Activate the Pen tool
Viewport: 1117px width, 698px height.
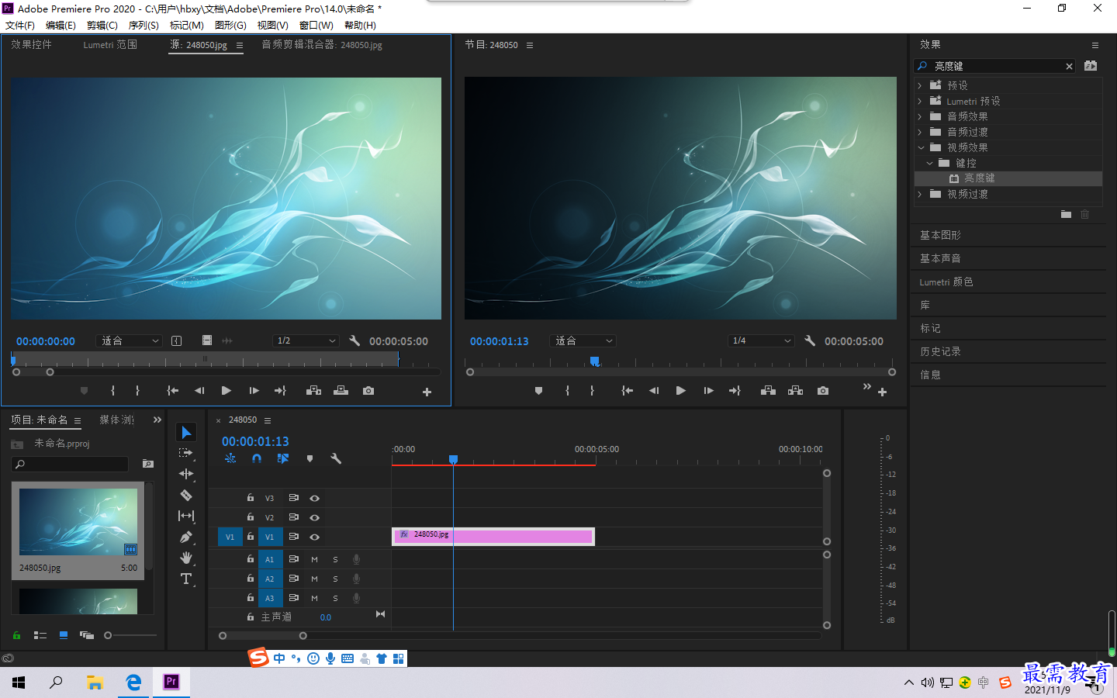point(186,537)
